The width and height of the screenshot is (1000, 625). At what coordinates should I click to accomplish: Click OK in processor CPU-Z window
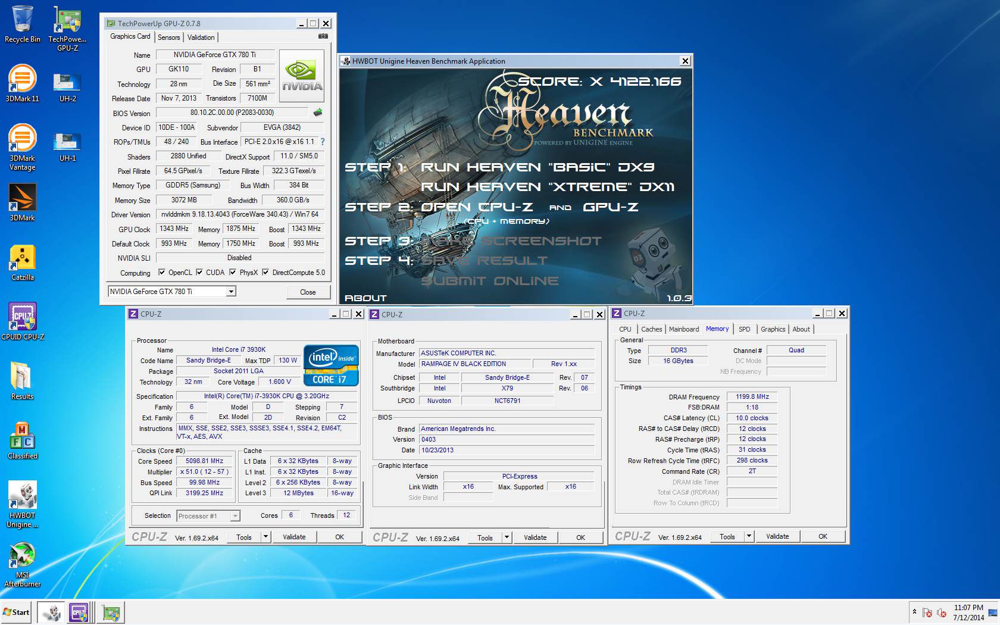pyautogui.click(x=339, y=537)
